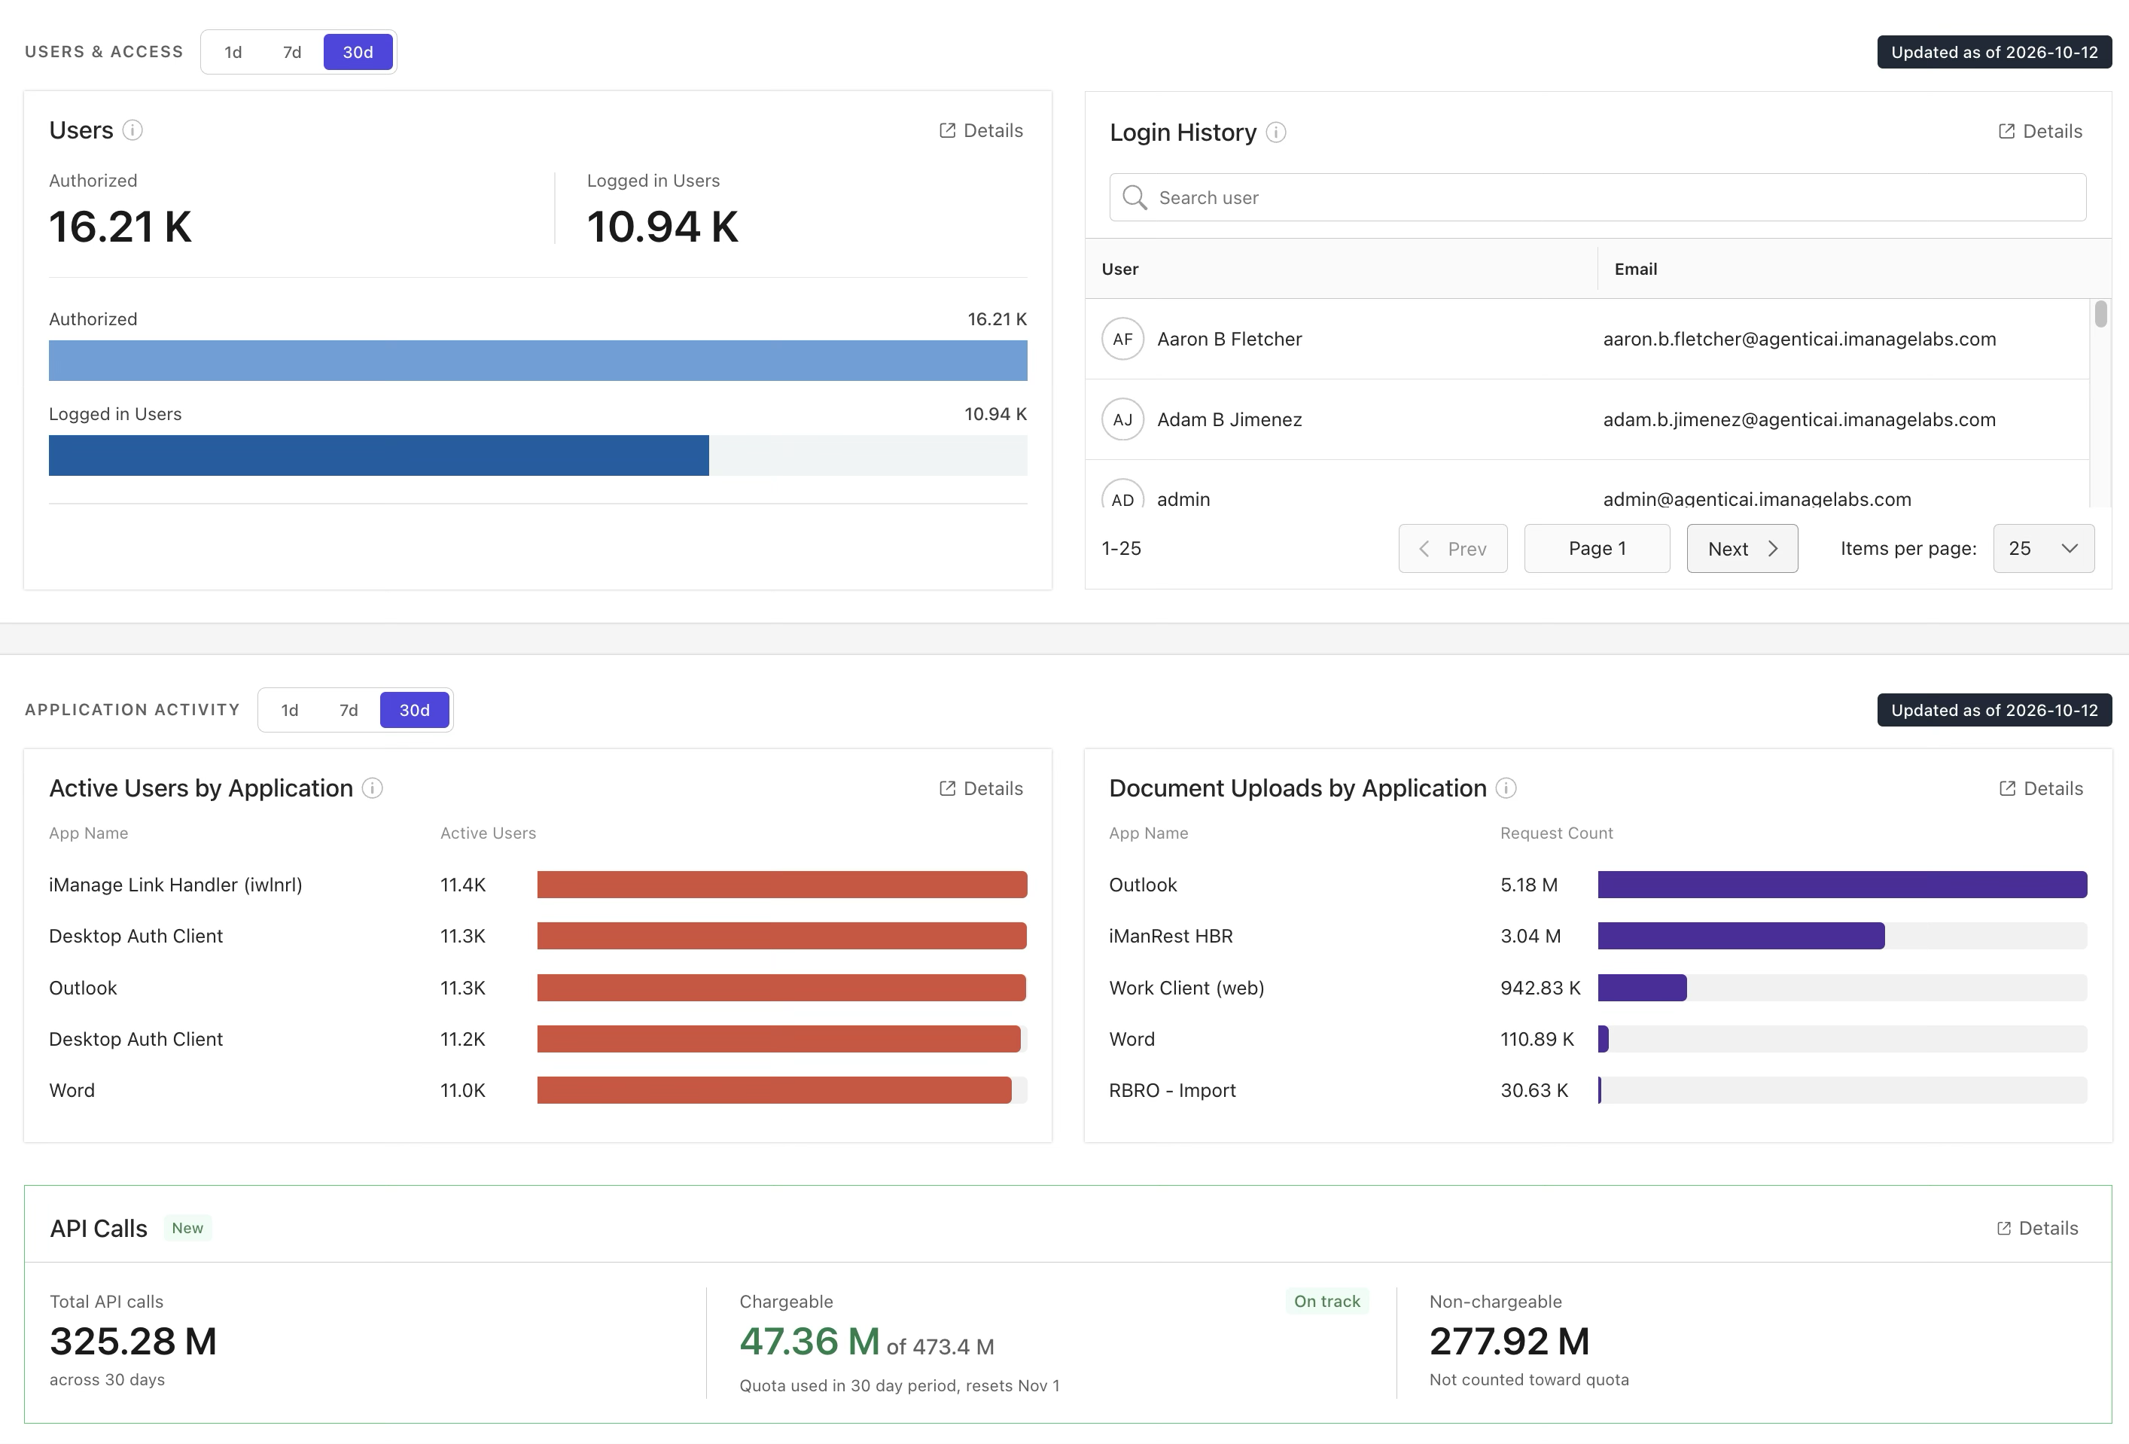Open the external-link icon in the API Calls Details link
Viewport: 2129px width, 1444px height.
pos(2003,1228)
